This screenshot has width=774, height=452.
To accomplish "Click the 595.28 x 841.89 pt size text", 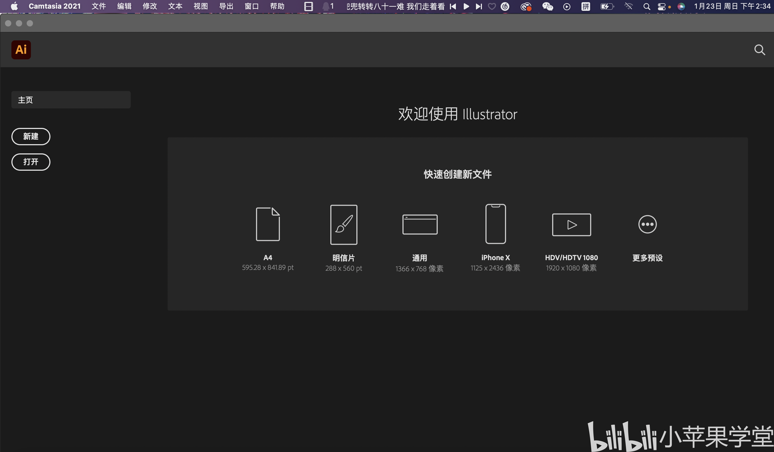I will tap(268, 267).
